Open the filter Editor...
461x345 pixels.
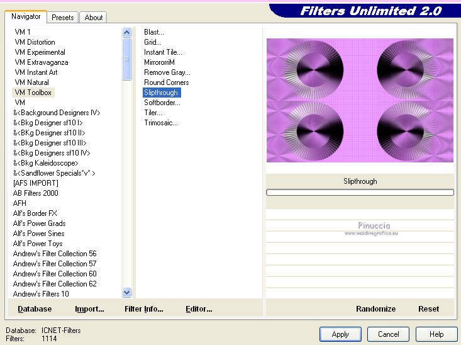pyautogui.click(x=199, y=308)
